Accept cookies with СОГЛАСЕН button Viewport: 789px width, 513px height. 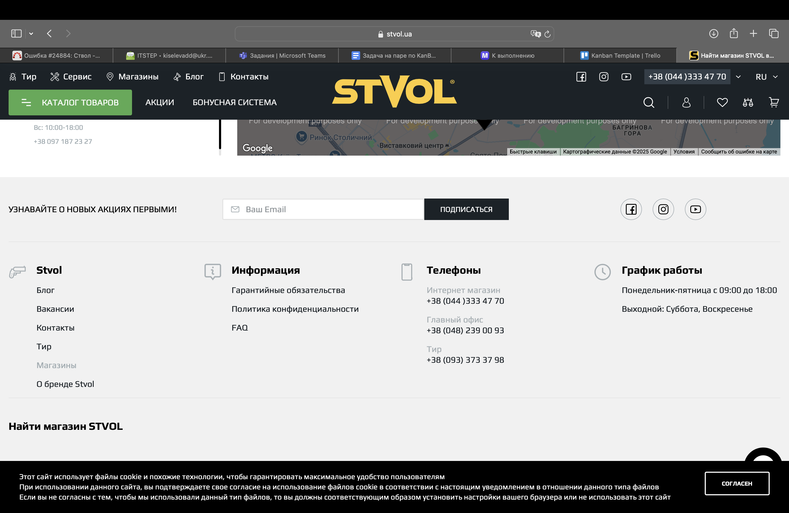pos(737,483)
